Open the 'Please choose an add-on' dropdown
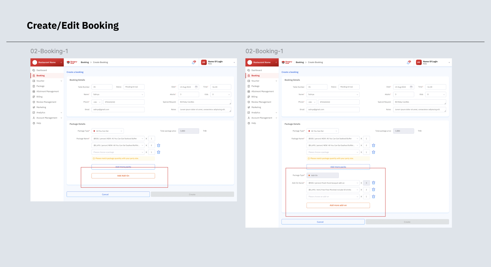 (x=333, y=197)
